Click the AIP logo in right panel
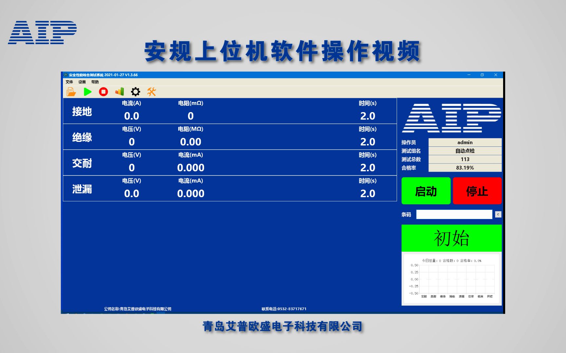 (451, 118)
